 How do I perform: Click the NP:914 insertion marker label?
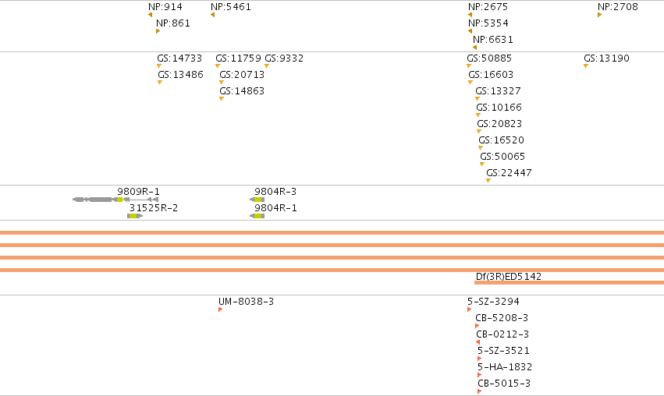click(x=165, y=7)
